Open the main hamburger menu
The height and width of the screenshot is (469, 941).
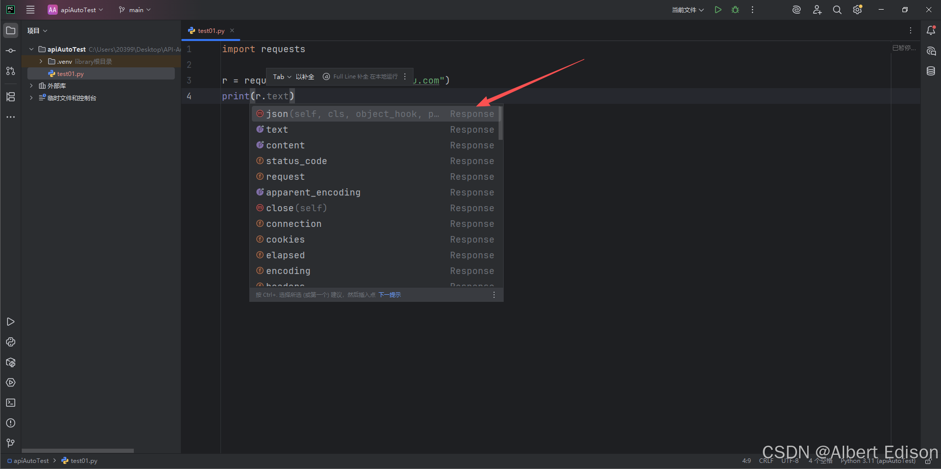click(30, 10)
